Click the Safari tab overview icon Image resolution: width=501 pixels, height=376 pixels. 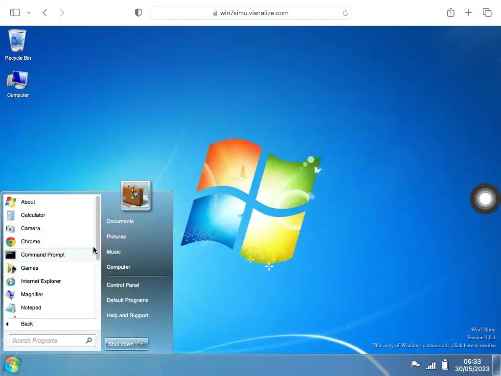[487, 12]
